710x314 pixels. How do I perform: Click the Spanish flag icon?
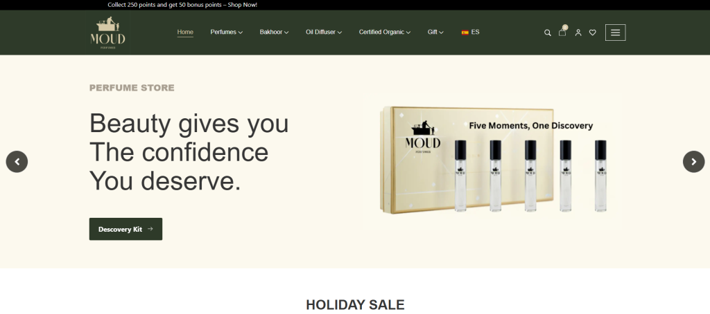click(x=465, y=32)
